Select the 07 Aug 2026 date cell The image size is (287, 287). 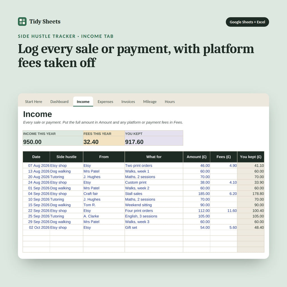(x=36, y=165)
